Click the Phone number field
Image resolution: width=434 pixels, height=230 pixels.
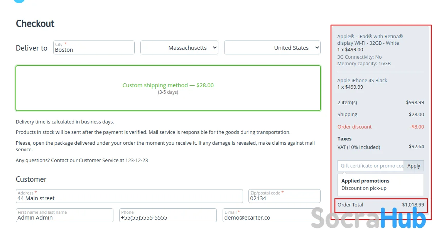tap(168, 215)
